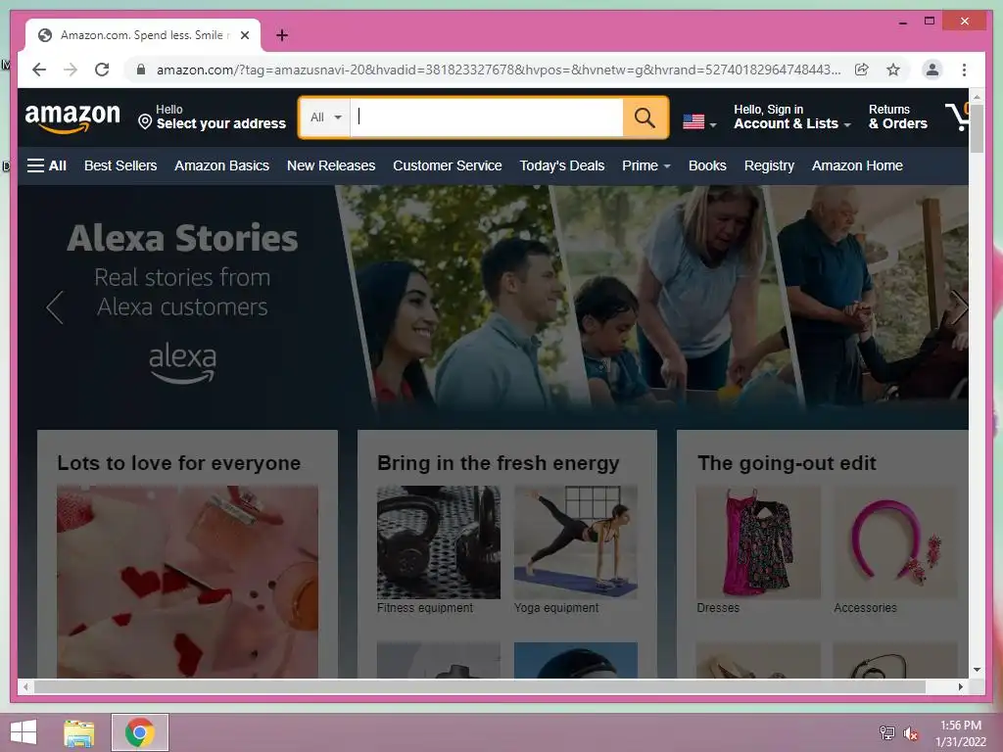Open Amazon Home in navigation bar
This screenshot has height=752, width=1003.
(857, 165)
